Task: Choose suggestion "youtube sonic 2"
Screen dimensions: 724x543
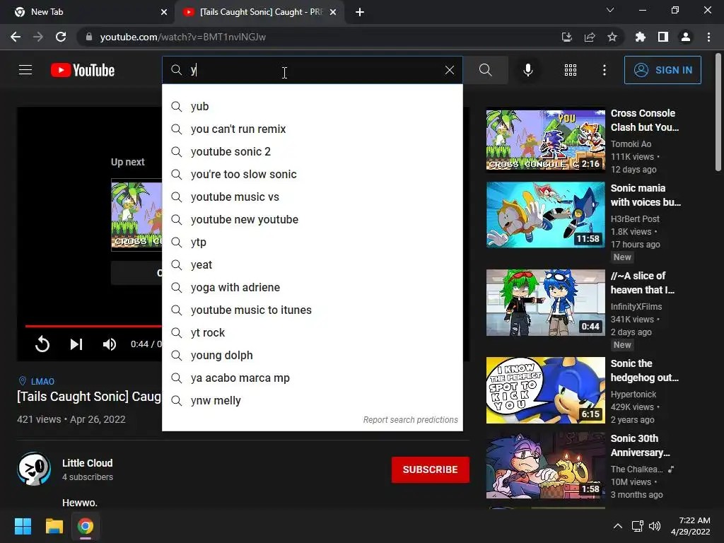Action: pos(312,151)
